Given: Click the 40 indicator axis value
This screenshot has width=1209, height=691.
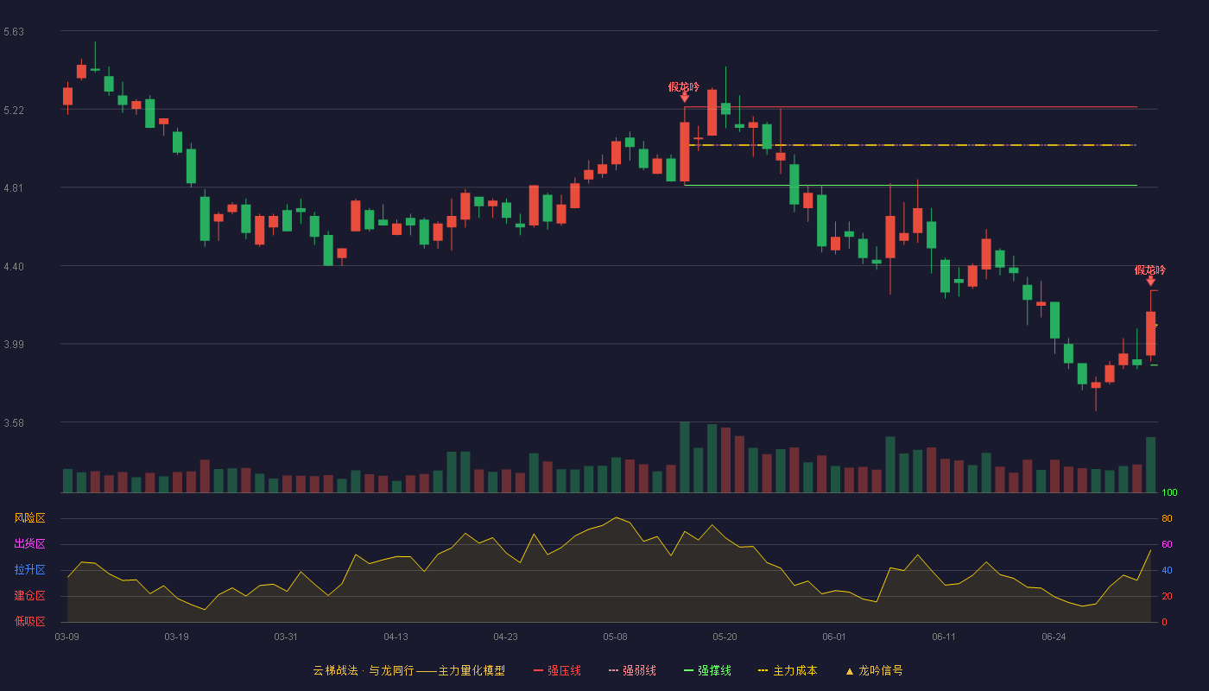Looking at the screenshot, I should click(1167, 570).
